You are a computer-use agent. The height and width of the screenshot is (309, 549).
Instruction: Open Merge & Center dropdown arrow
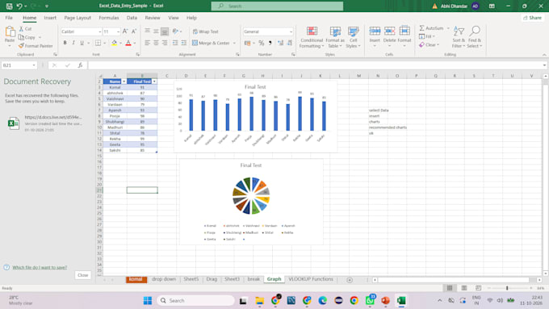235,43
